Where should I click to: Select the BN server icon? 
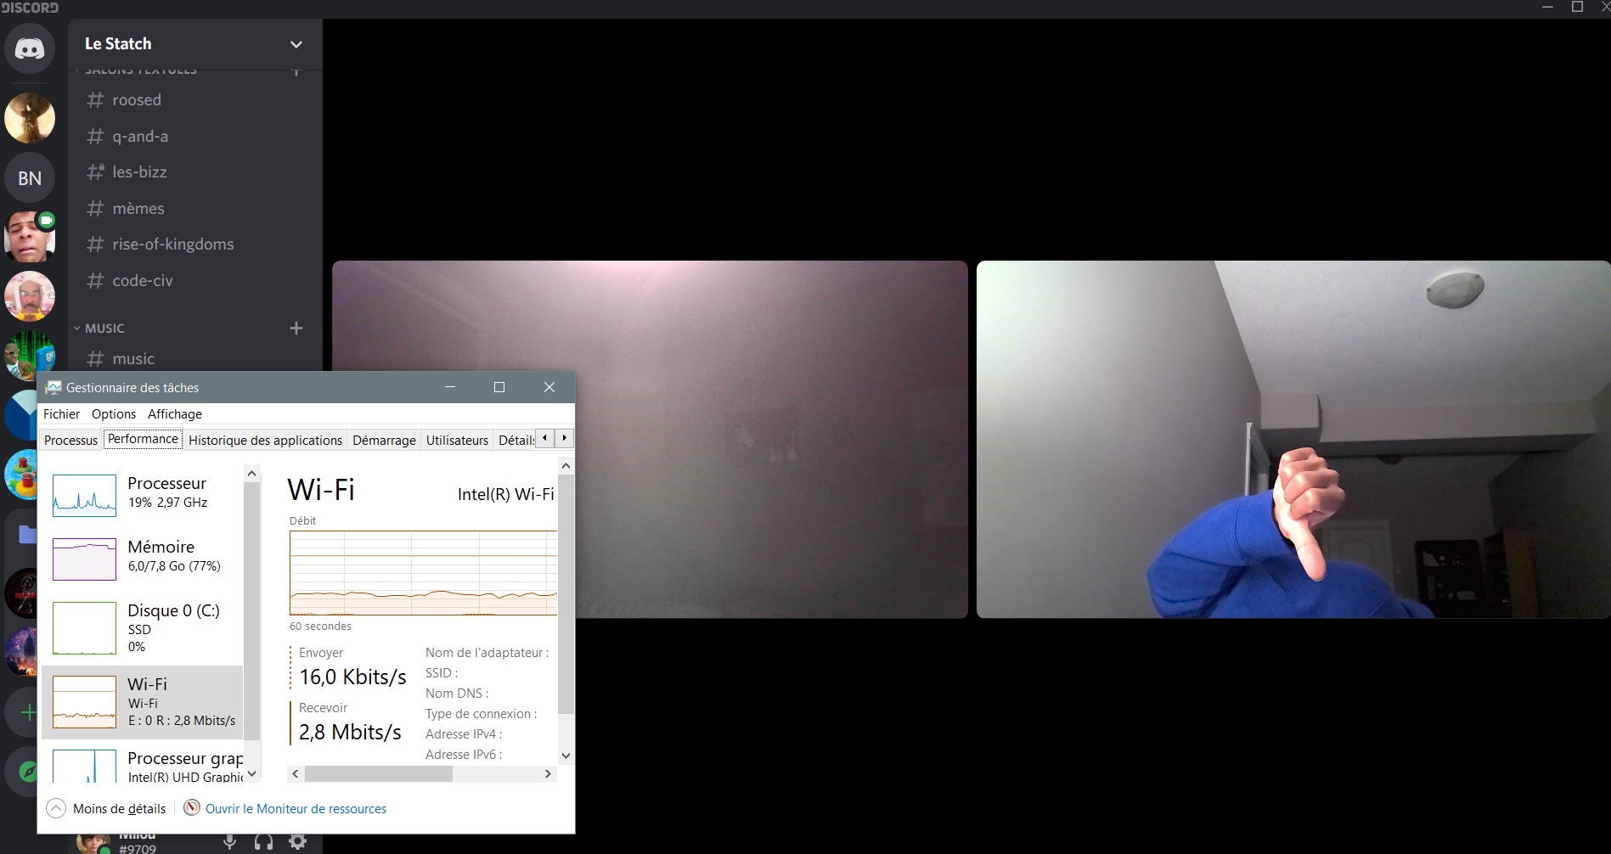[x=30, y=177]
